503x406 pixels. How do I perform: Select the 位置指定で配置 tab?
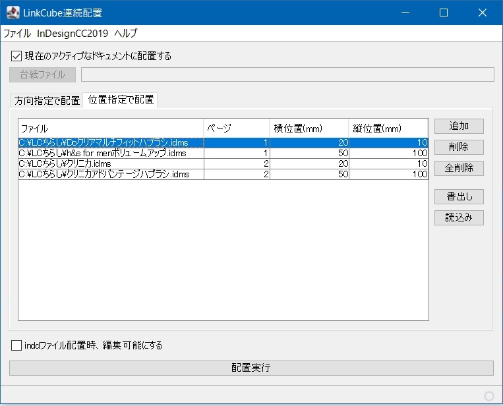121,100
